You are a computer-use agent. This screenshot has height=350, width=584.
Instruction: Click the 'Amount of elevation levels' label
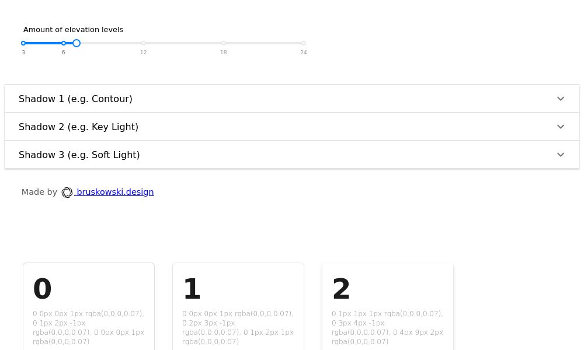tap(73, 29)
